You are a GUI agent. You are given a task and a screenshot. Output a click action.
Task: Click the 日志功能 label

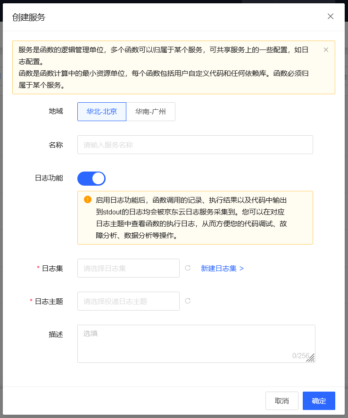49,178
